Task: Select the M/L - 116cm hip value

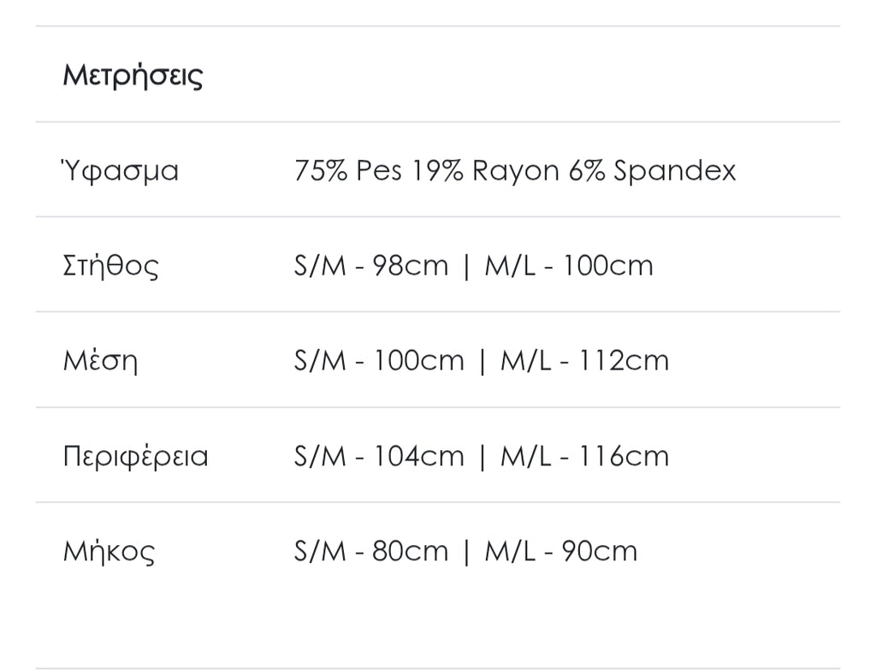Action: [x=584, y=455]
